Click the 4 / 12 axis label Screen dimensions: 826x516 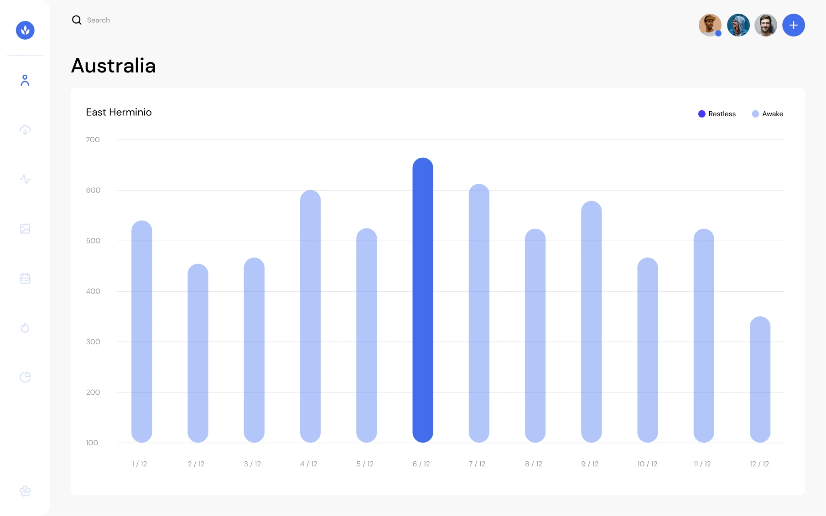pos(309,464)
